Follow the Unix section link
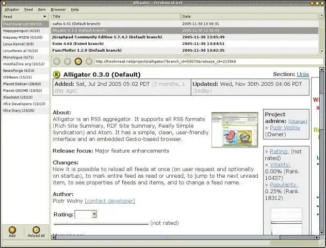The height and width of the screenshot is (248, 326). pos(303,74)
